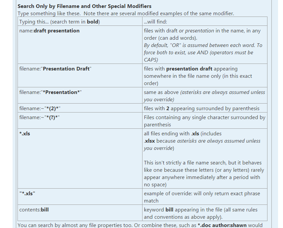Click the bold 'presentation draft' description text
Screen dimensions: 283x228
pyautogui.click(x=189, y=68)
